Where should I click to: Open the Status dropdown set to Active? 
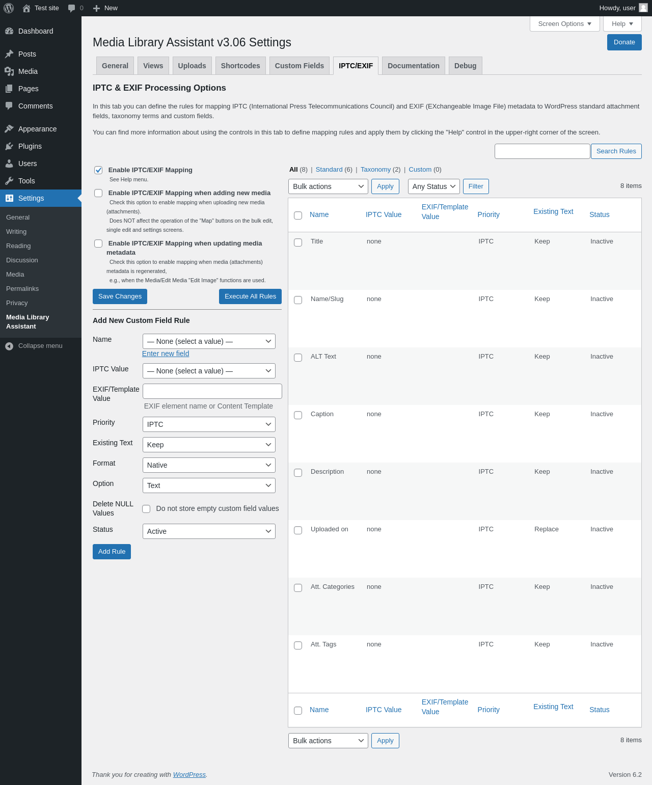(209, 531)
